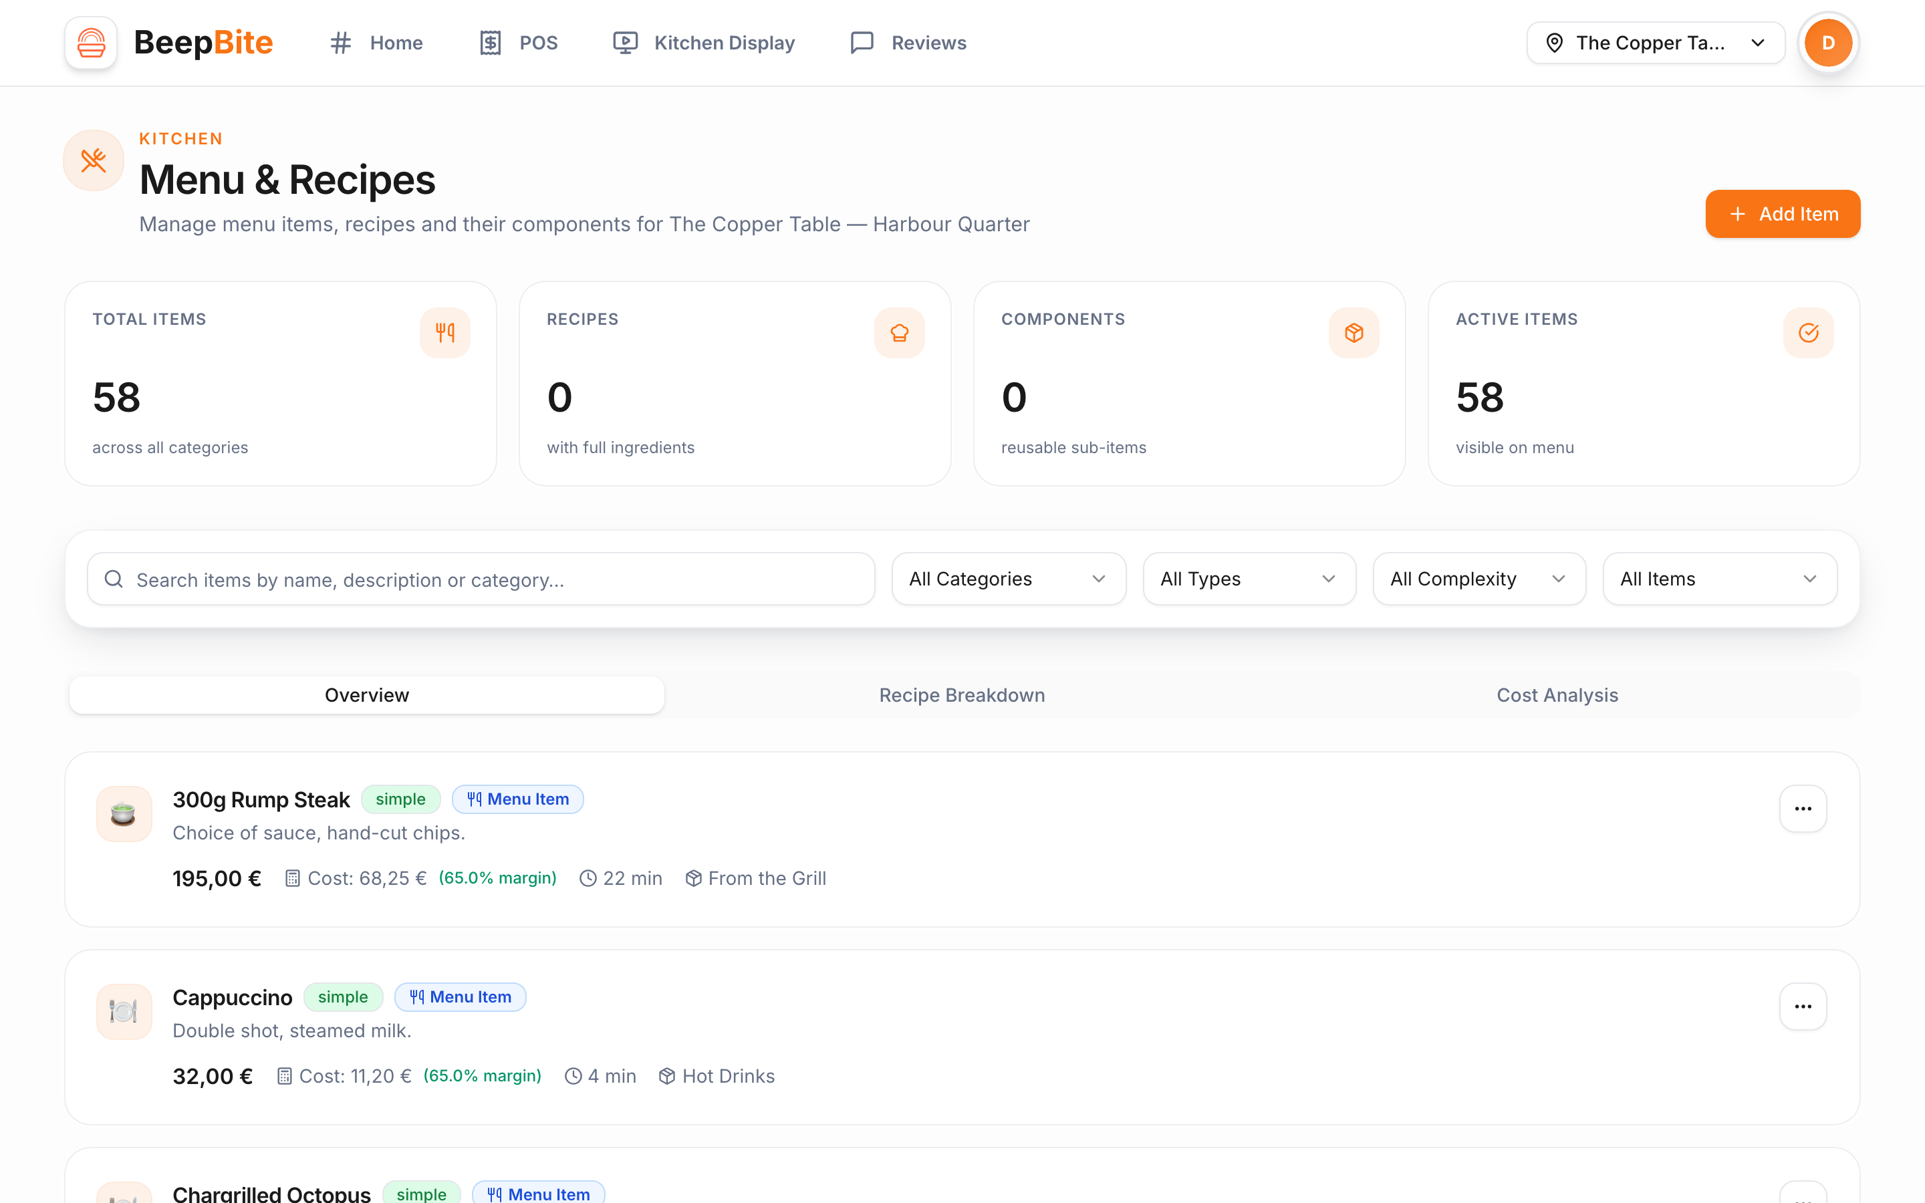Click calculator icon beside Cost: 68,25 €
This screenshot has width=1925, height=1203.
pyautogui.click(x=293, y=878)
